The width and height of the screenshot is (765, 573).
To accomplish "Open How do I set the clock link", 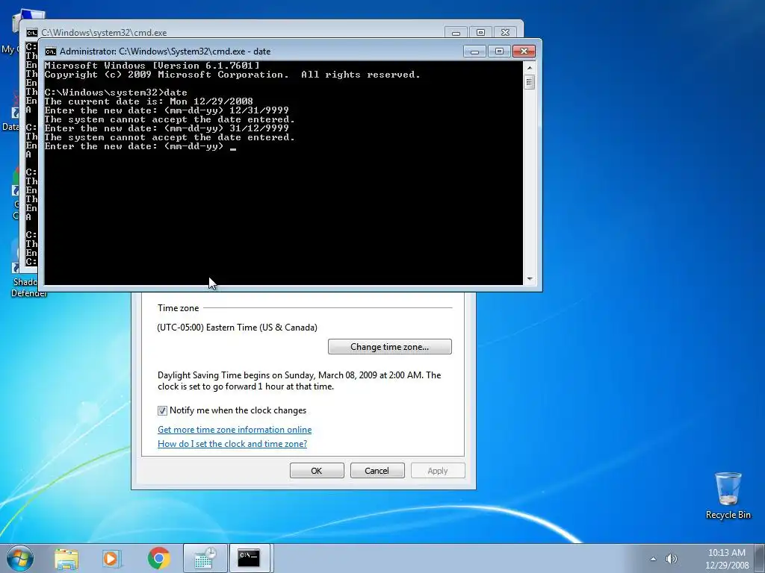I will pyautogui.click(x=232, y=444).
